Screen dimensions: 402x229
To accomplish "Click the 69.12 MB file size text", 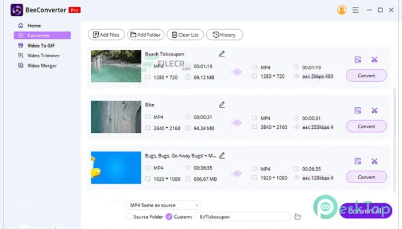I will tap(204, 77).
